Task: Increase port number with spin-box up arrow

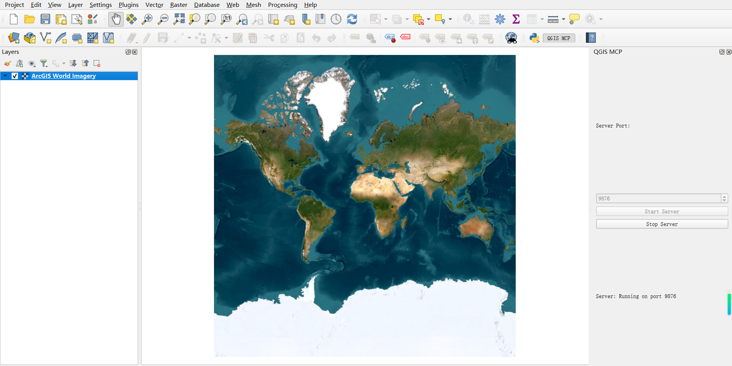Action: click(724, 196)
